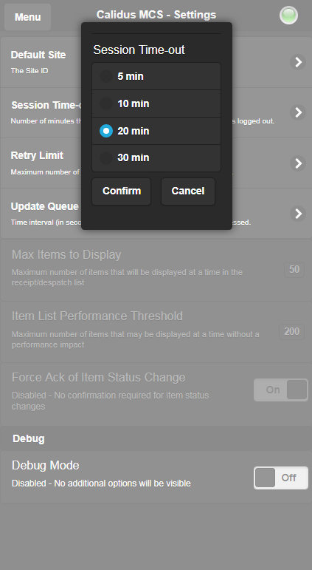
Task: Toggle Force Ack of Item Status Change
Action: pos(281,390)
